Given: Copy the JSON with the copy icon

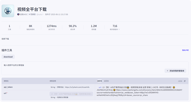Looking at the screenshot, I should click(x=185, y=81).
